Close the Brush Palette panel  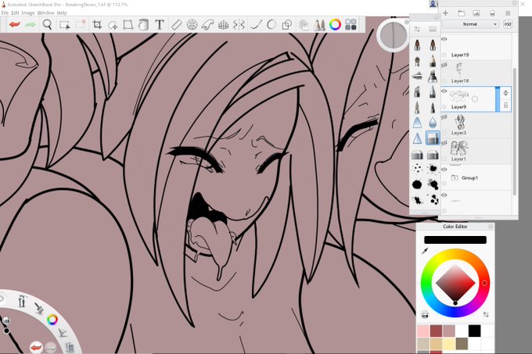[x=437, y=17]
